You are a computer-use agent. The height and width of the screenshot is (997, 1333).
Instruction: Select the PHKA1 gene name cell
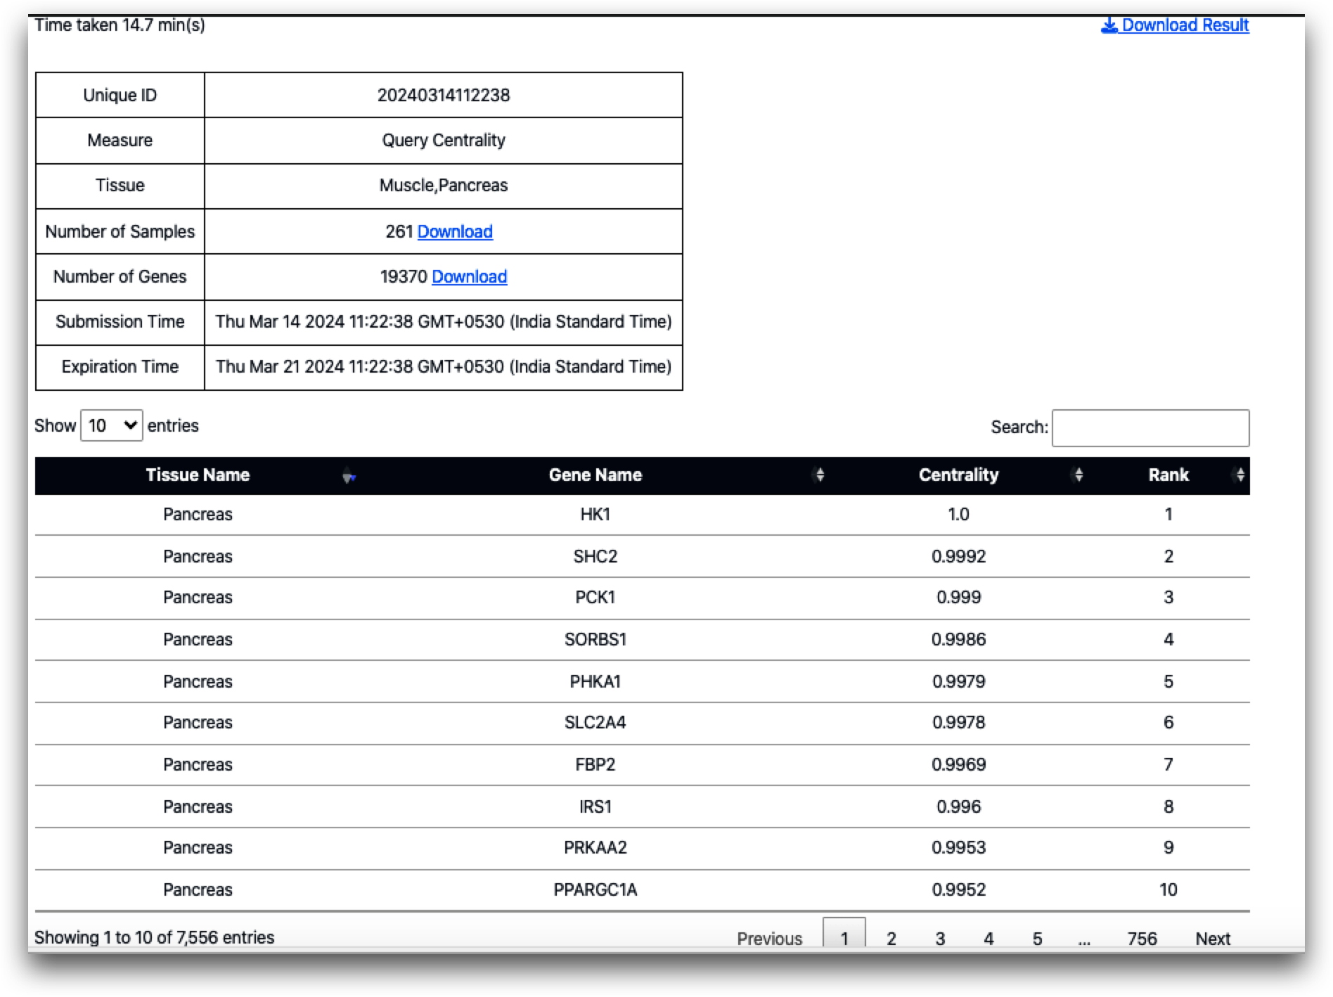click(x=595, y=681)
